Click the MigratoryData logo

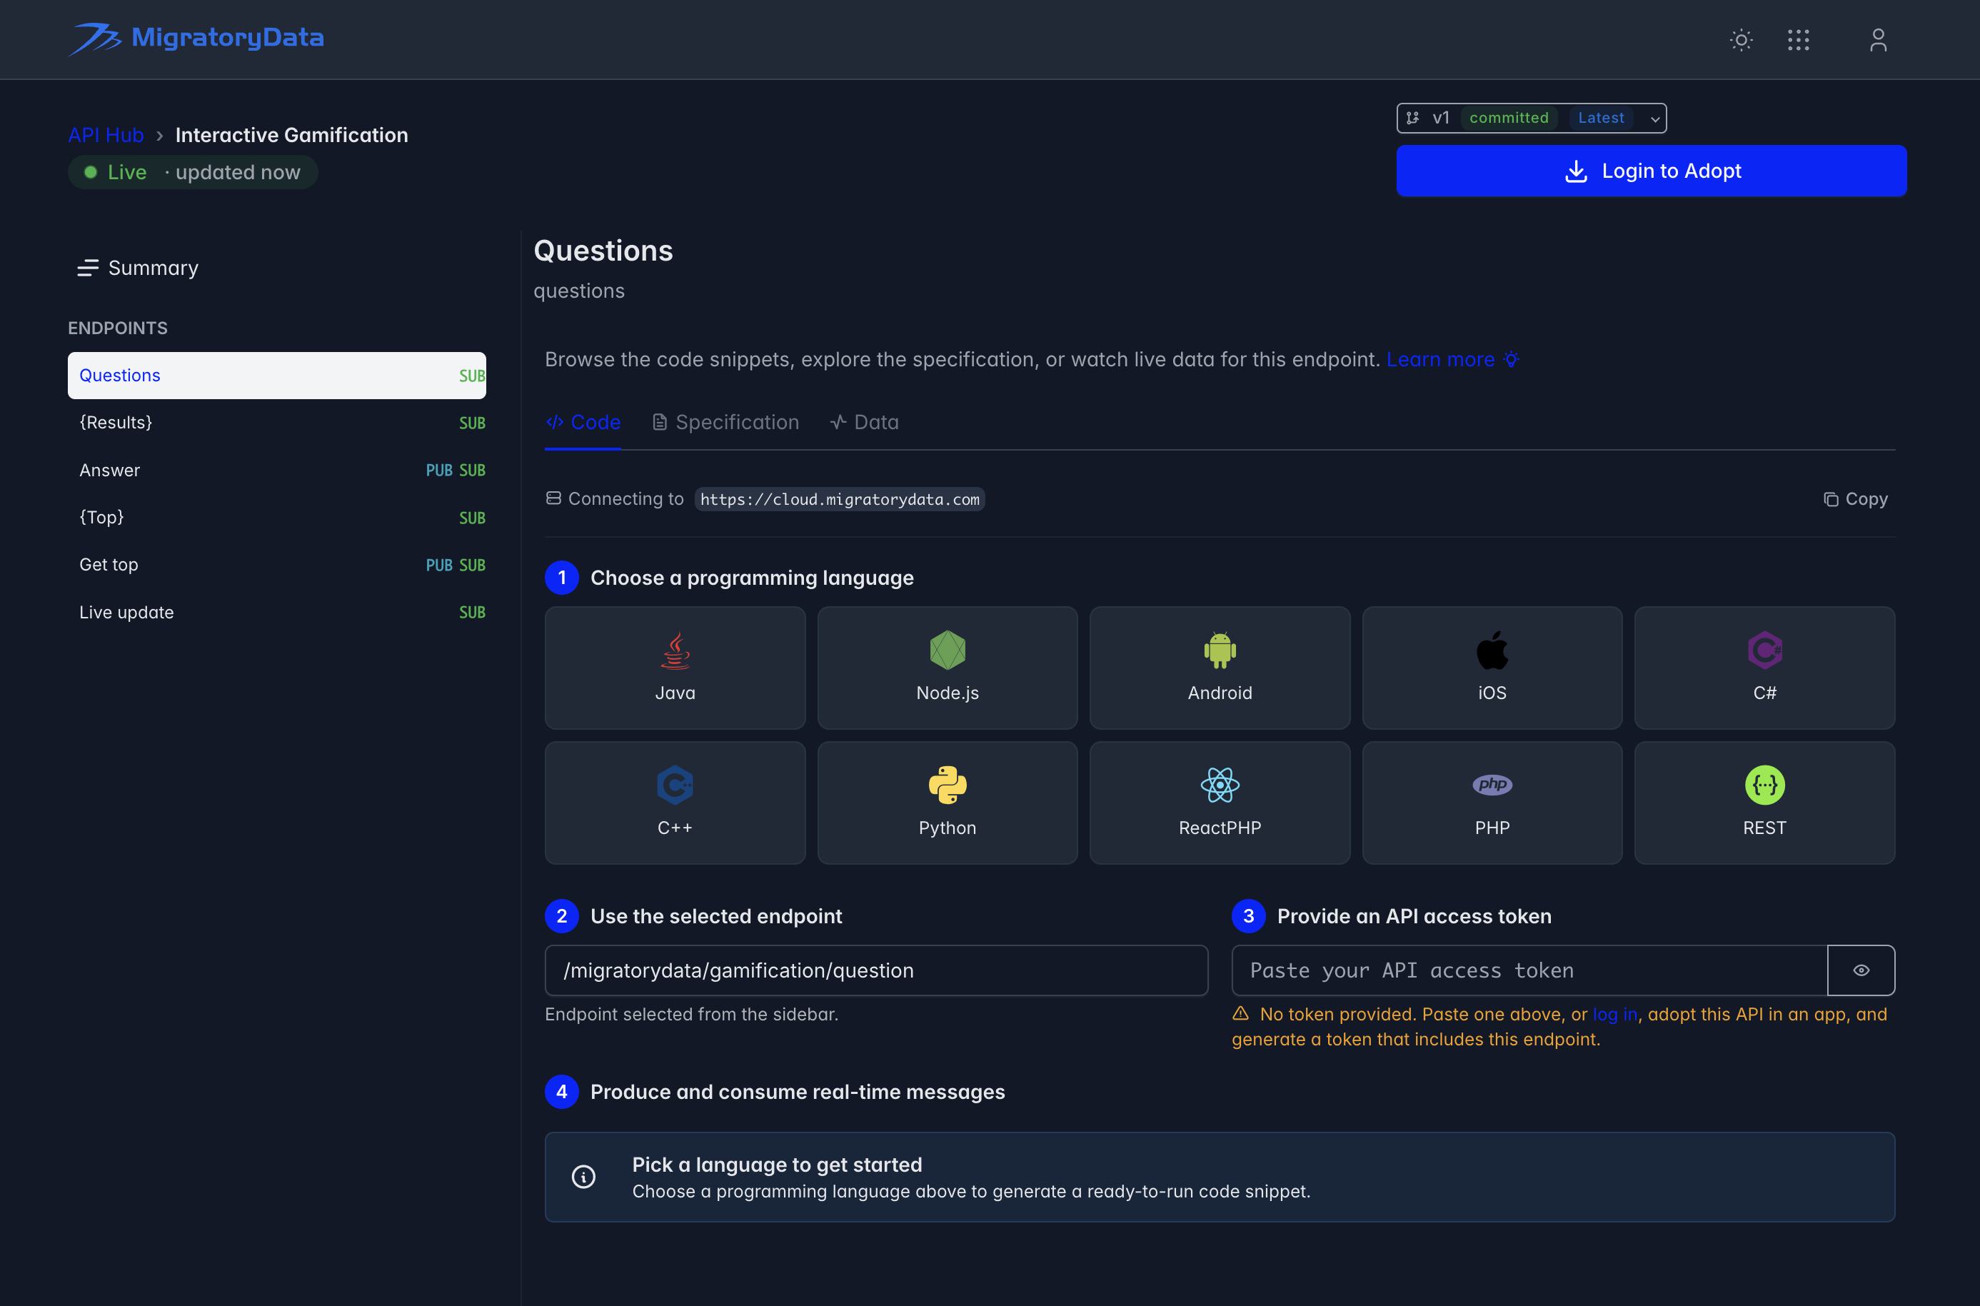click(196, 39)
